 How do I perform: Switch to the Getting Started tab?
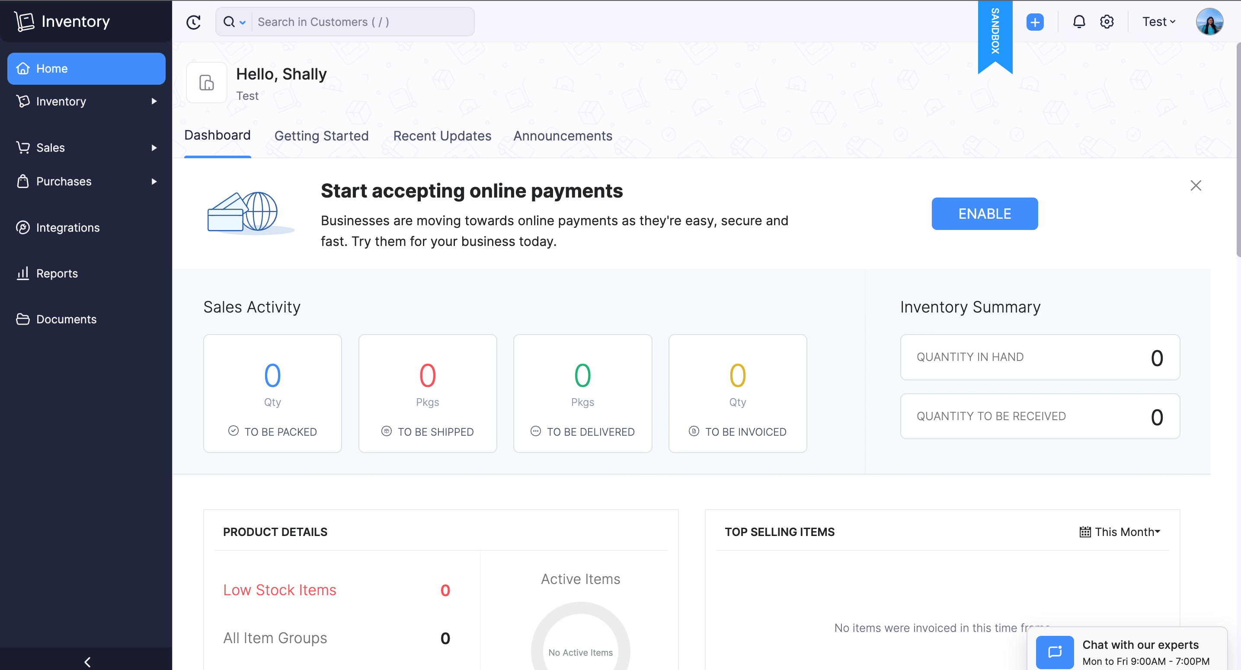(321, 136)
